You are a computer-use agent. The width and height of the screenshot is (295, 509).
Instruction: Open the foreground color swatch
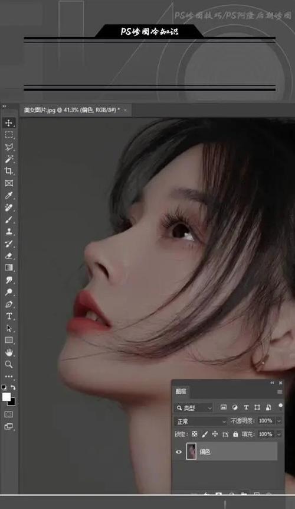click(6, 397)
